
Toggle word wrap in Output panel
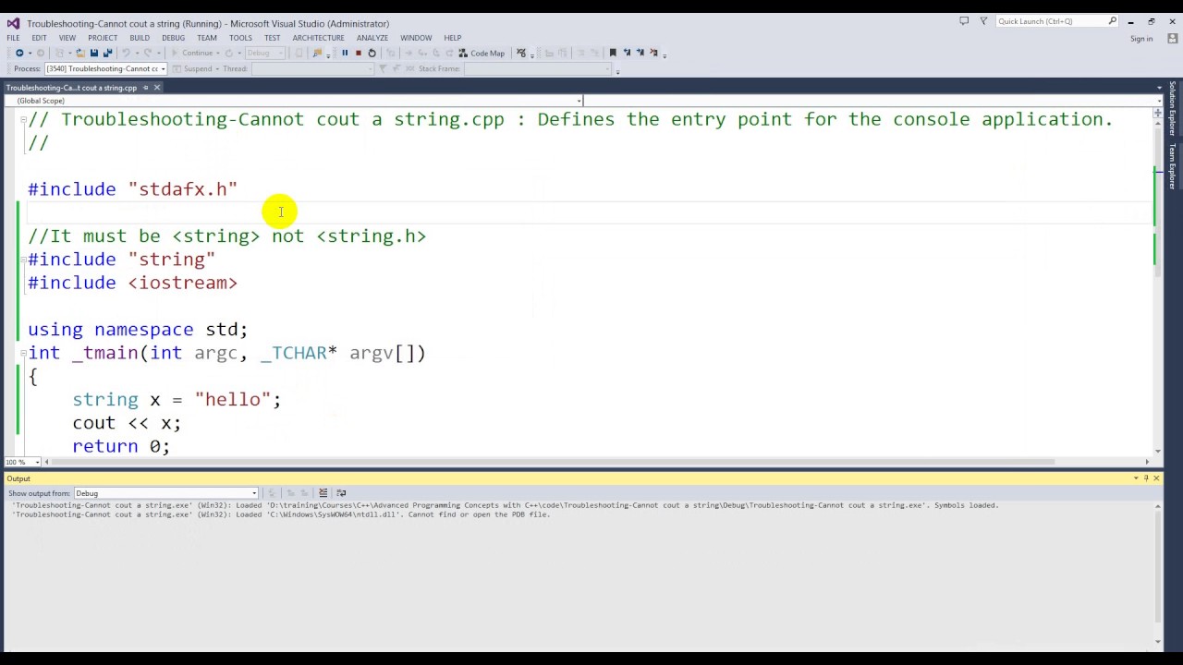point(341,493)
